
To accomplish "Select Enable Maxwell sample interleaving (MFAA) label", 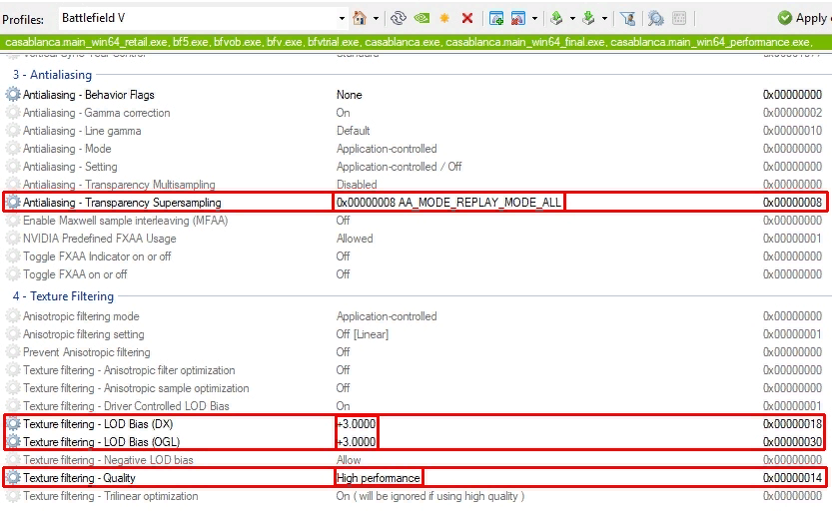I will (125, 221).
